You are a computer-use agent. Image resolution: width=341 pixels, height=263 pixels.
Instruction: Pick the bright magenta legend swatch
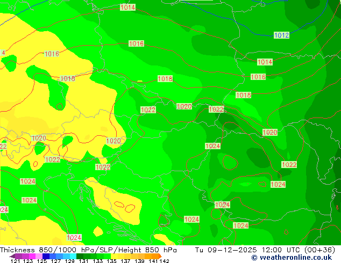pyautogui.click(x=32, y=256)
